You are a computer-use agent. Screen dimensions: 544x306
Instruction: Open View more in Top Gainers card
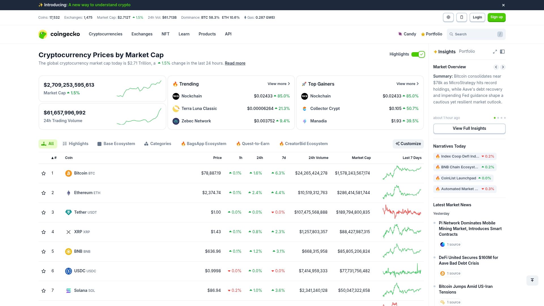pos(407,84)
